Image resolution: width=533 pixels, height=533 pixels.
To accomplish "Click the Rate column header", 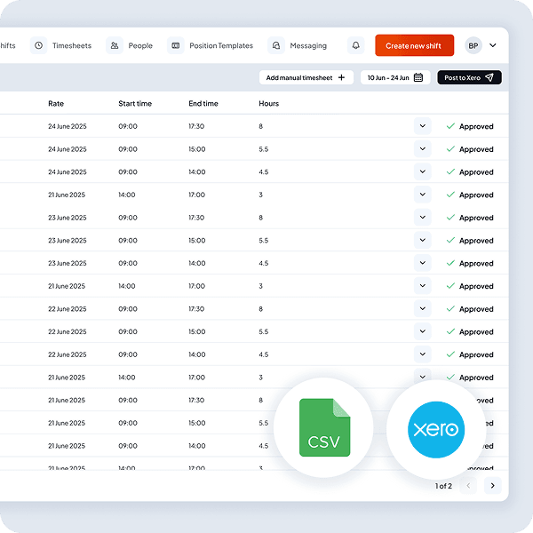I will [56, 103].
